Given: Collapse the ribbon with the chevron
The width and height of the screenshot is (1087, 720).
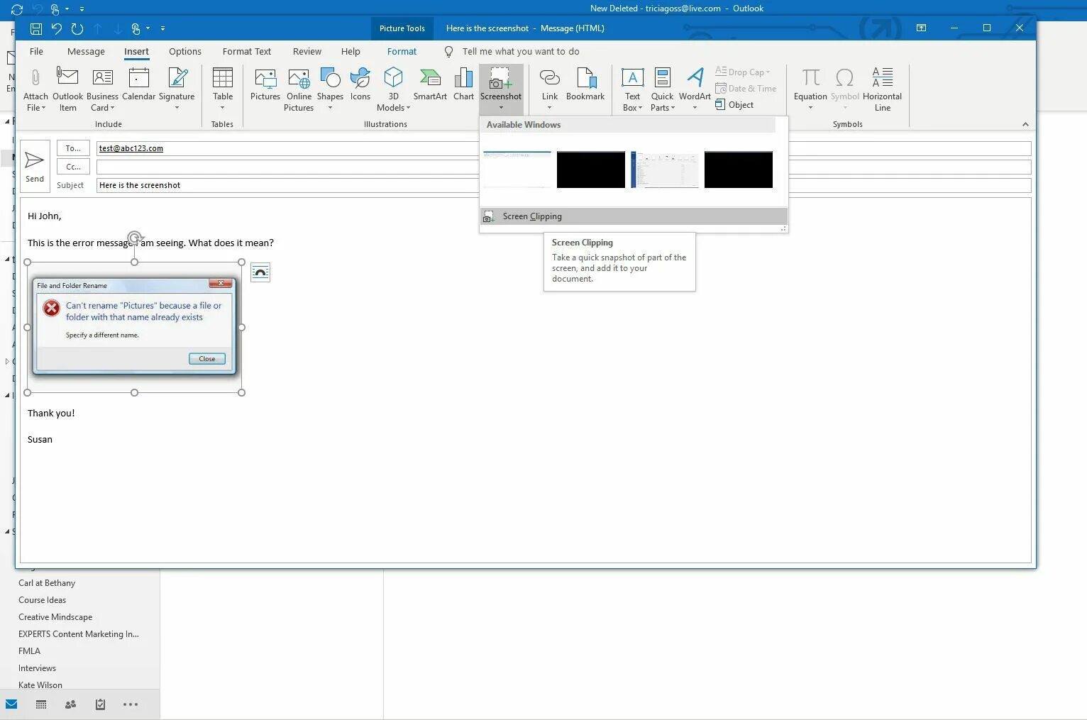Looking at the screenshot, I should tap(1025, 124).
